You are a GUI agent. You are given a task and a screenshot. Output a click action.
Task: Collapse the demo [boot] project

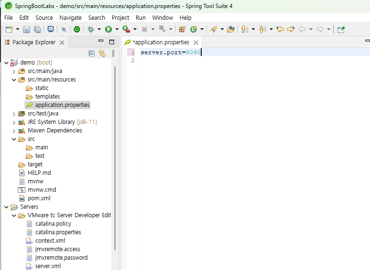click(x=7, y=63)
